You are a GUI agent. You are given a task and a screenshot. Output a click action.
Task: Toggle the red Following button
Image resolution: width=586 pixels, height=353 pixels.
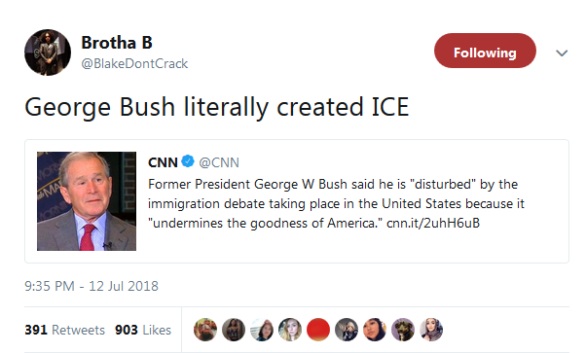tap(485, 51)
